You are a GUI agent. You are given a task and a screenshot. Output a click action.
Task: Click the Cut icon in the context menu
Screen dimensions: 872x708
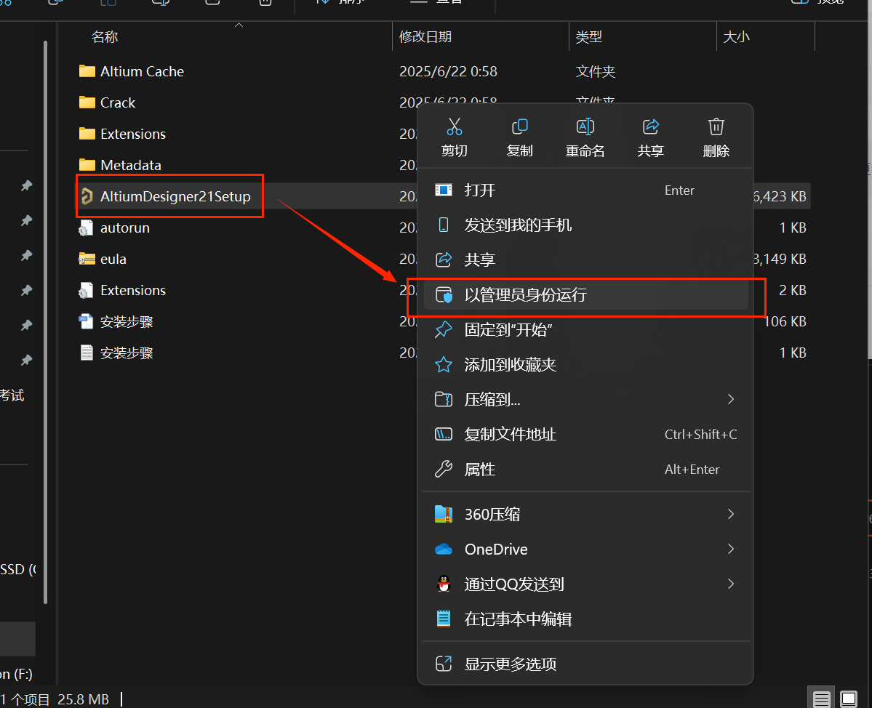(x=455, y=126)
